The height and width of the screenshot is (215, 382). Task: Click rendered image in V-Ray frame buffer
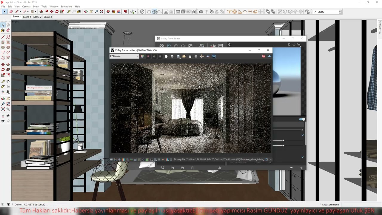191,108
